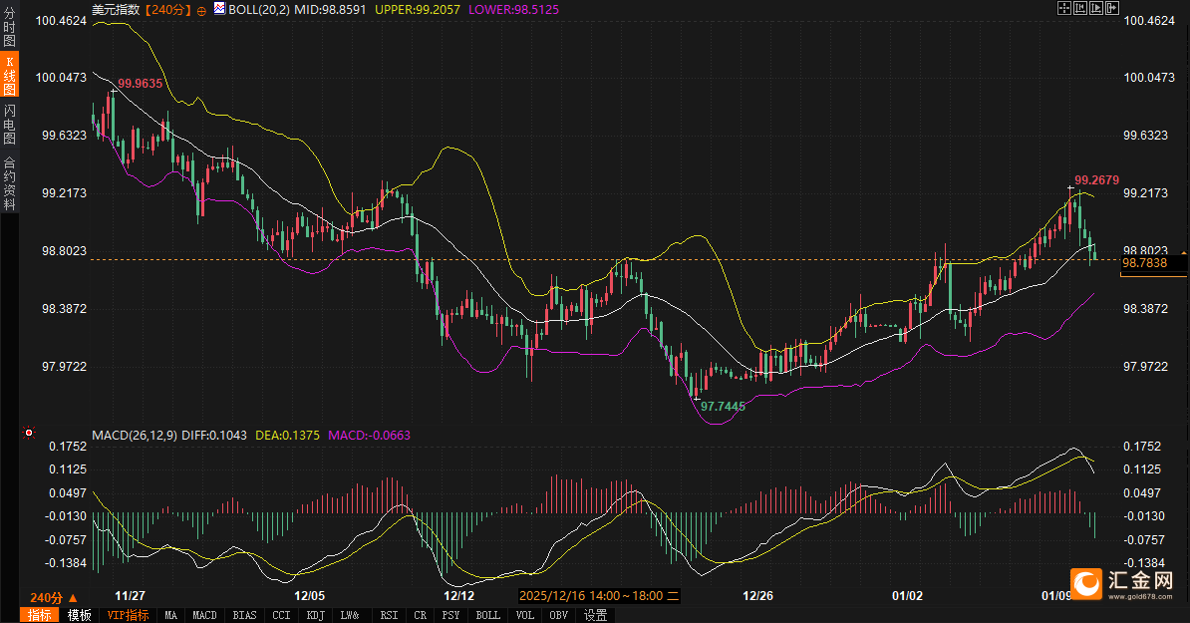Toggle the BOLL indicator in bottom bar
This screenshot has width=1190, height=623.
[x=487, y=615]
